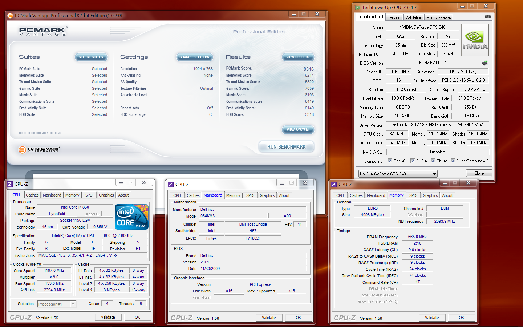The image size is (523, 327).
Task: Open Caches tab in the CPU window
Action: [x=32, y=195]
